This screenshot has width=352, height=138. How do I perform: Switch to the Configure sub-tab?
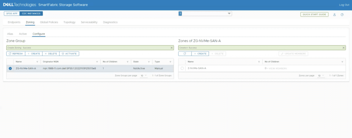pyautogui.click(x=38, y=34)
